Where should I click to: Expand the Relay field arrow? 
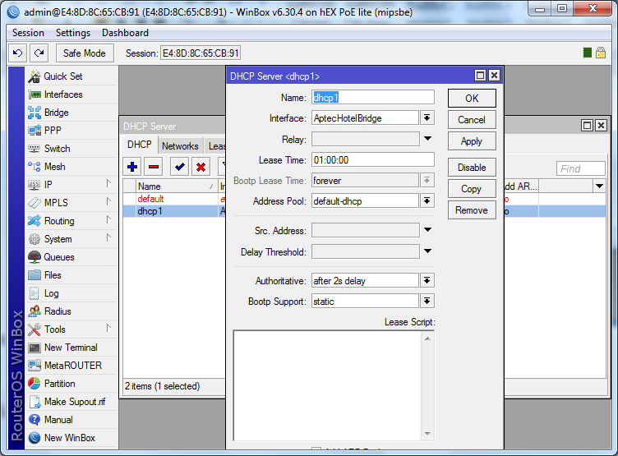tap(427, 139)
